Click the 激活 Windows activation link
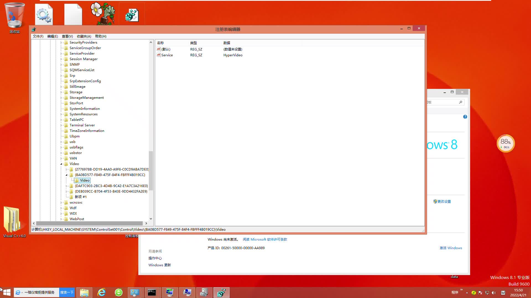The height and width of the screenshot is (298, 531). point(451,248)
